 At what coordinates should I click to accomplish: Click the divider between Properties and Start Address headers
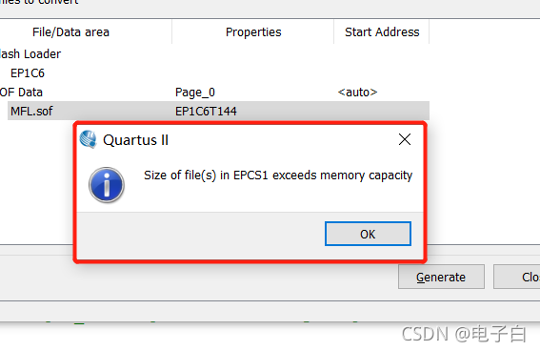click(x=333, y=32)
